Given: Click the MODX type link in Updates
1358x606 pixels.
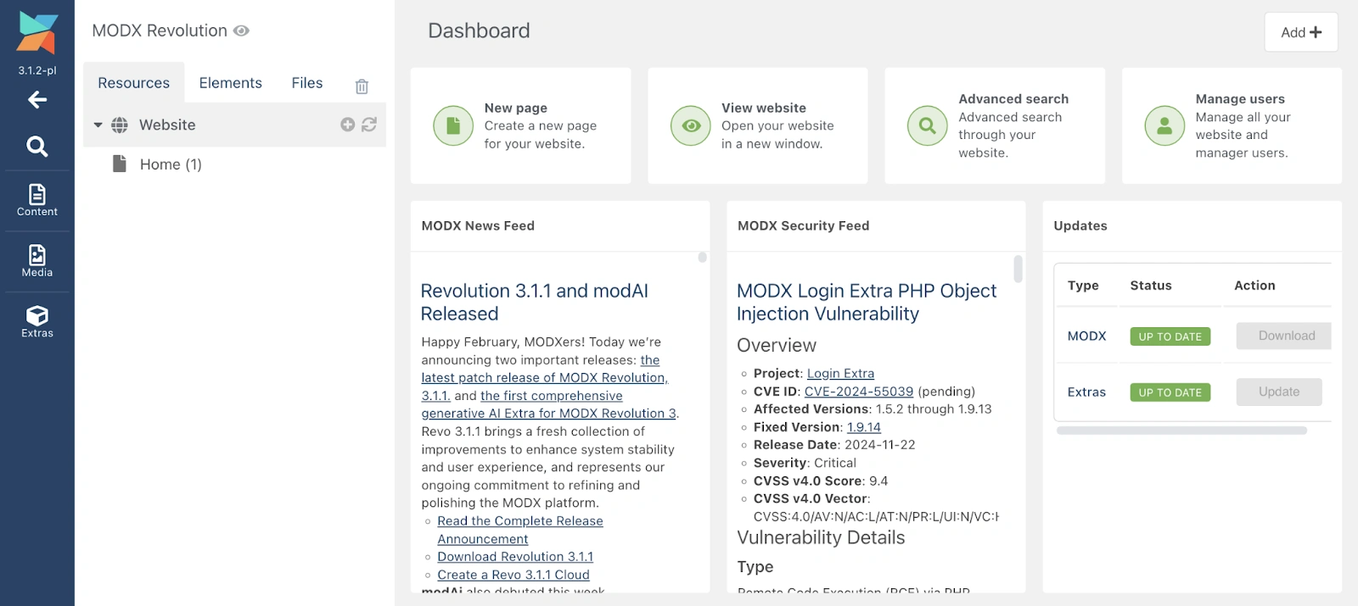Looking at the screenshot, I should pos(1086,336).
